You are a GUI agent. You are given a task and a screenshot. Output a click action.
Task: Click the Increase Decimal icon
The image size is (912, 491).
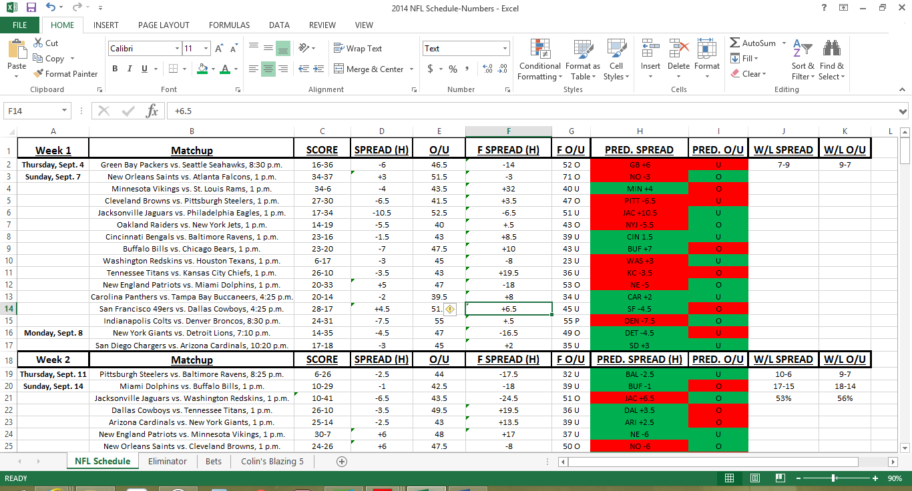487,69
